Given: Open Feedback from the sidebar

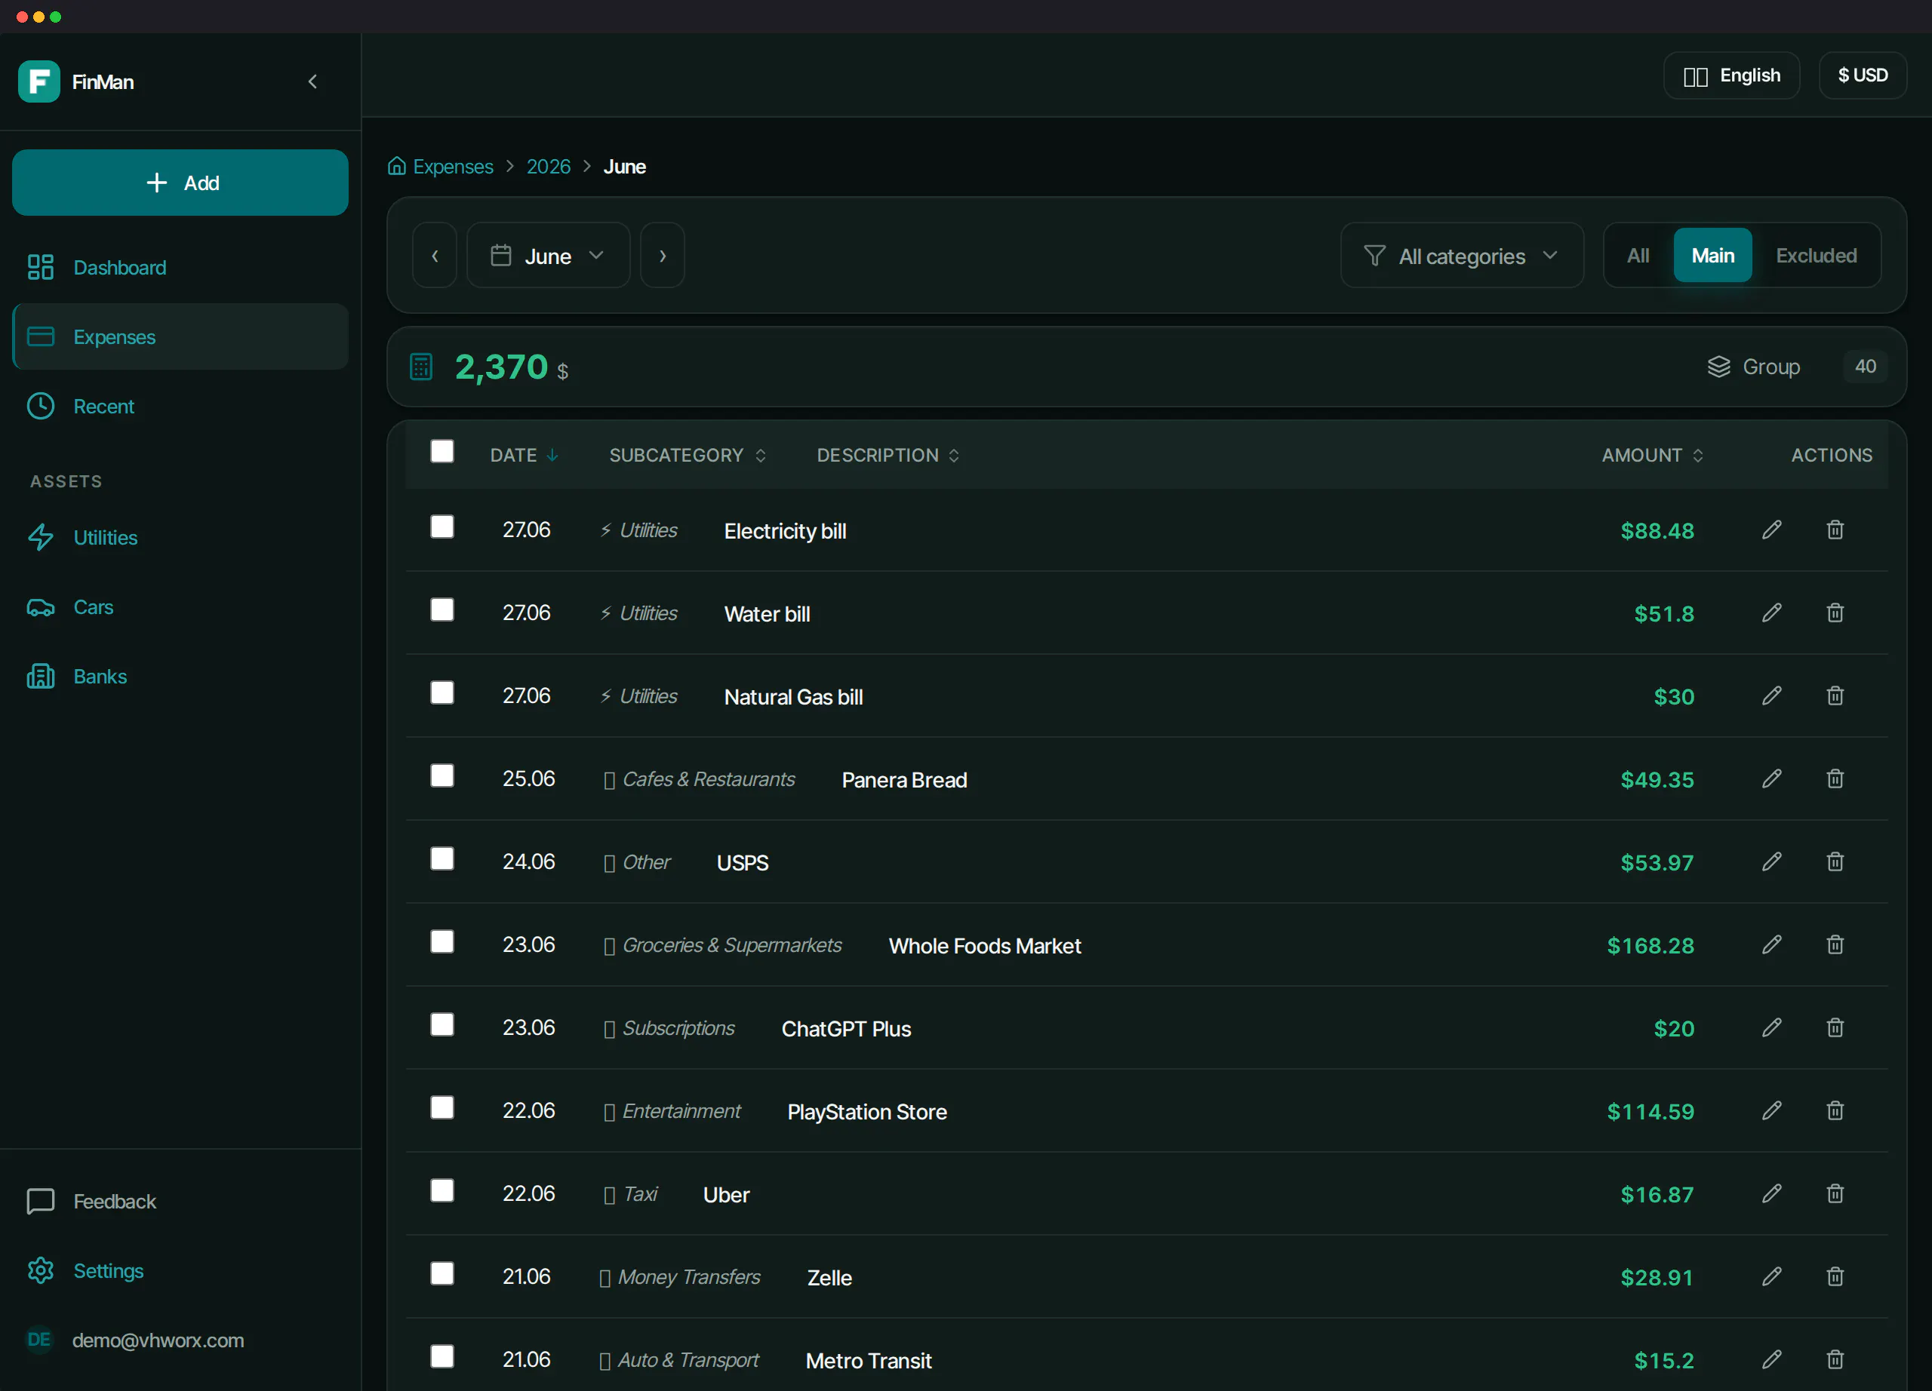Looking at the screenshot, I should point(180,1201).
